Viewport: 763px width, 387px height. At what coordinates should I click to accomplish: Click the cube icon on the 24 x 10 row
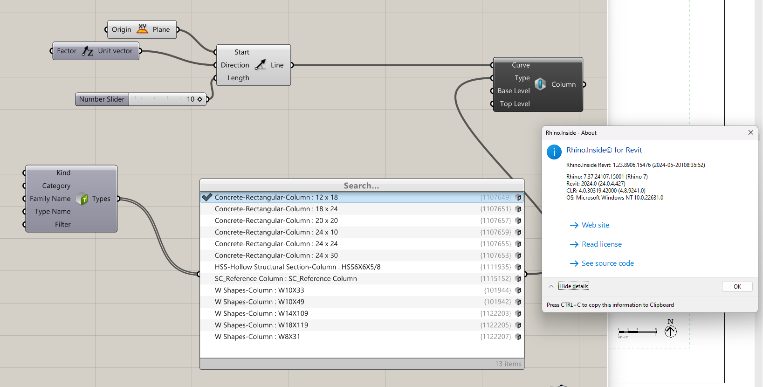(518, 232)
